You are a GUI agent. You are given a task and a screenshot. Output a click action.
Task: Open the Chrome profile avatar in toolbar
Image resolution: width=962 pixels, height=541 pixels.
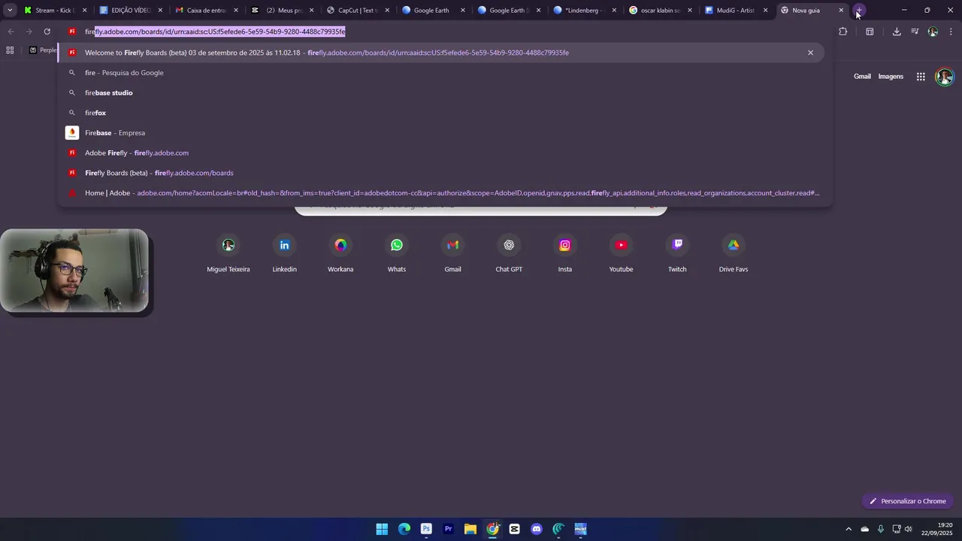click(x=933, y=32)
